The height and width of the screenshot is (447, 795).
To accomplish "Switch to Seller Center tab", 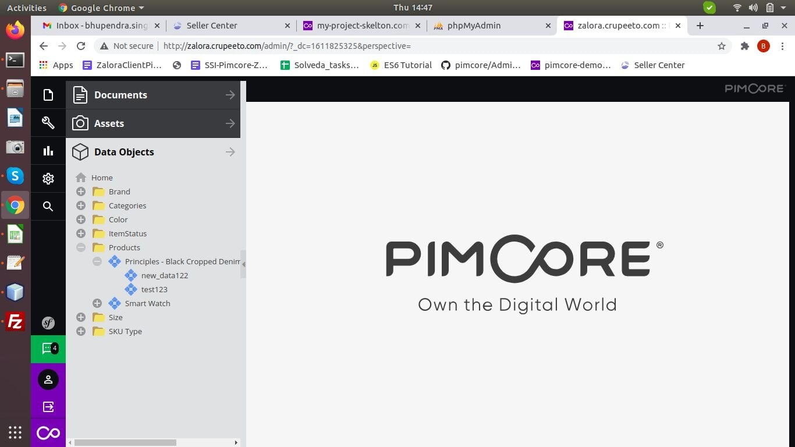I will [x=232, y=26].
